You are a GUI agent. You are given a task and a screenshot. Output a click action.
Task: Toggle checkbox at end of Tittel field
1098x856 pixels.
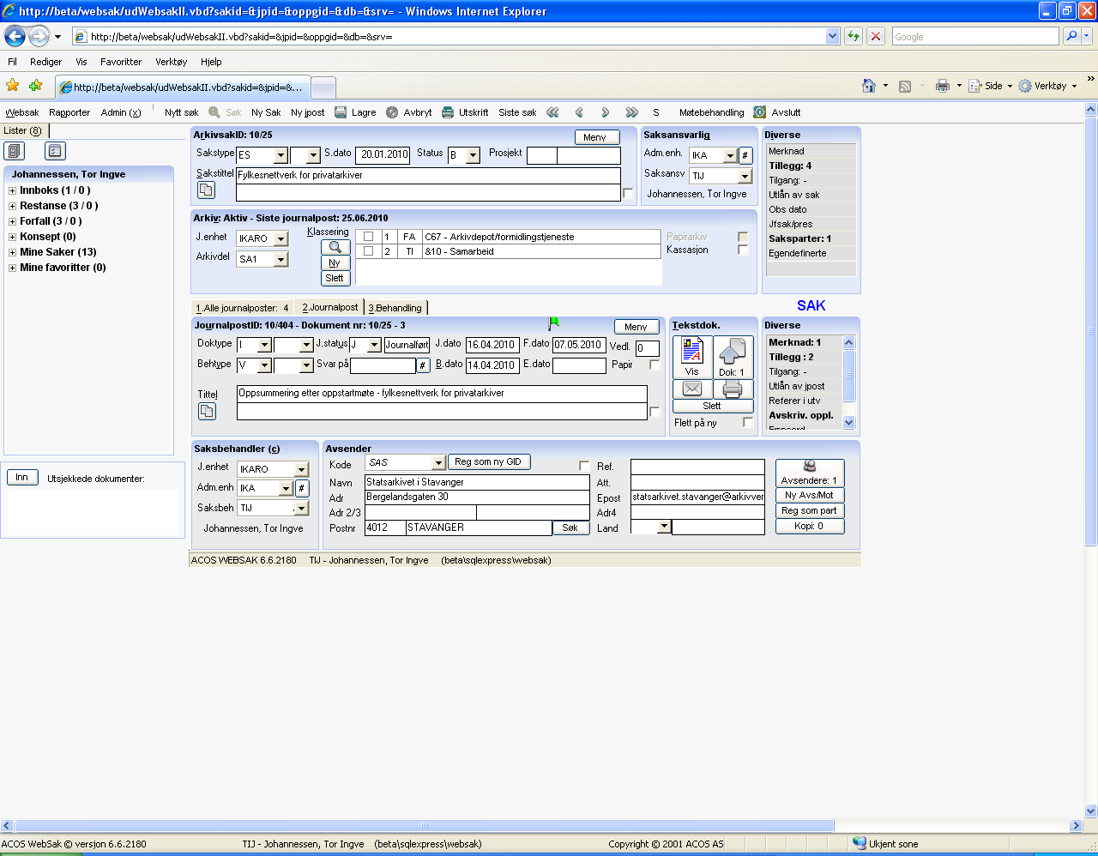[x=655, y=412]
